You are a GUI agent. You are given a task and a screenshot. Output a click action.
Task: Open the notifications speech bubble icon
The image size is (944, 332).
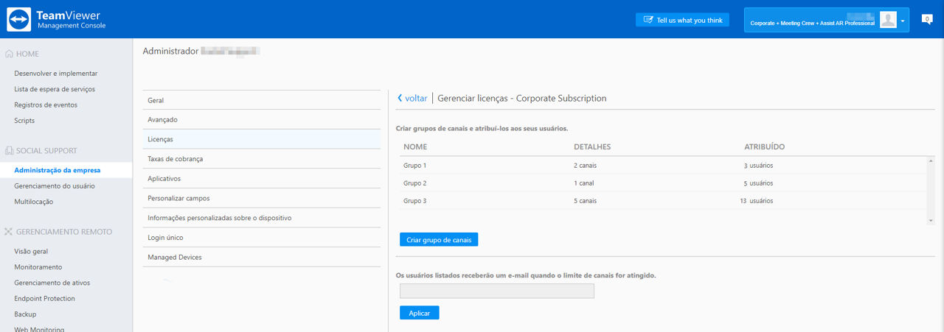coord(928,19)
